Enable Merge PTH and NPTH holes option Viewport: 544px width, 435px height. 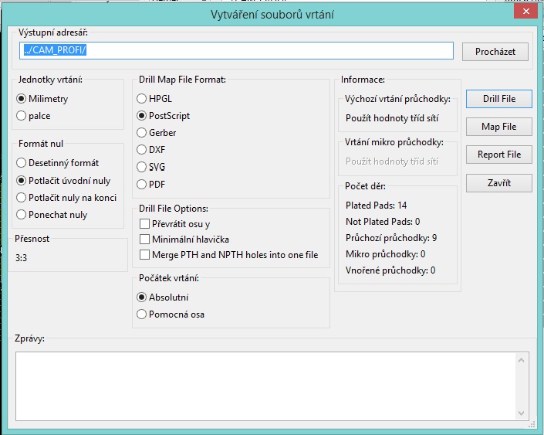[x=144, y=255]
